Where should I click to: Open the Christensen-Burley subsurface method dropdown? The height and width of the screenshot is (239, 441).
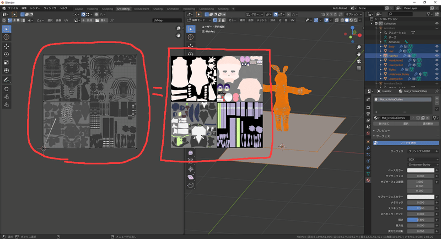(x=423, y=164)
